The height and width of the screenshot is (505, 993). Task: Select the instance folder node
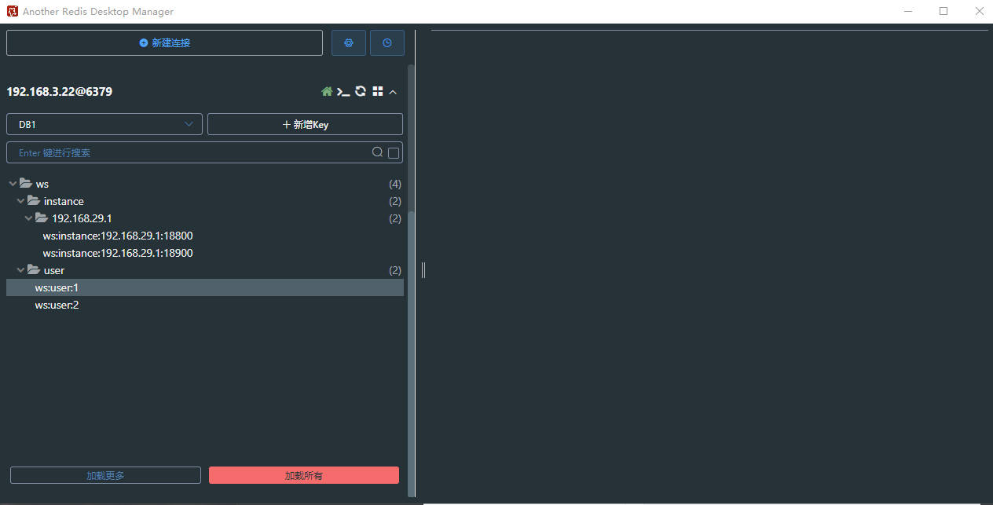pyautogui.click(x=64, y=200)
